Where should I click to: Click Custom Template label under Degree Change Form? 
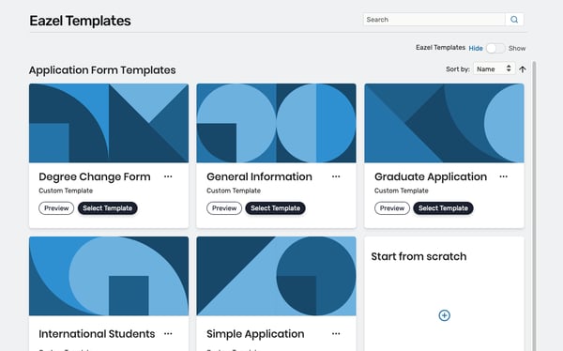tap(66, 191)
